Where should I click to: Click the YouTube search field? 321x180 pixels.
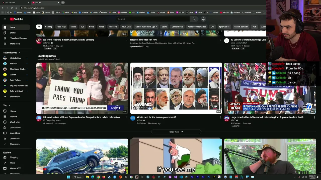(153, 19)
